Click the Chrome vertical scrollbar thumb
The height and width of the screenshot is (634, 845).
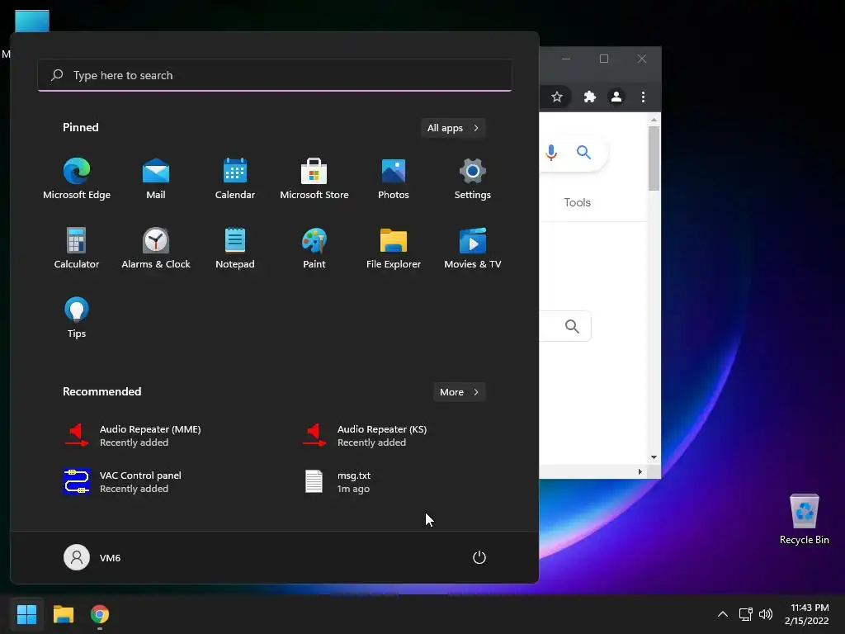click(x=654, y=158)
